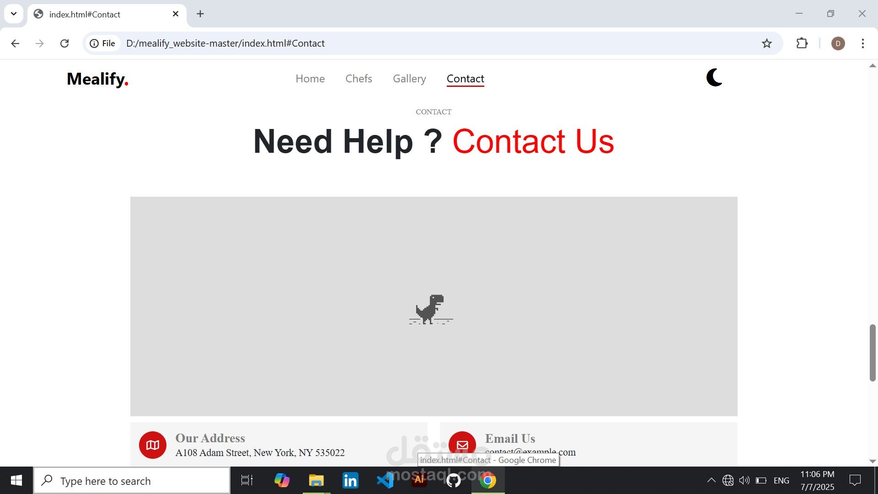The width and height of the screenshot is (878, 494).
Task: Open the Home nav link
Action: pyautogui.click(x=310, y=79)
